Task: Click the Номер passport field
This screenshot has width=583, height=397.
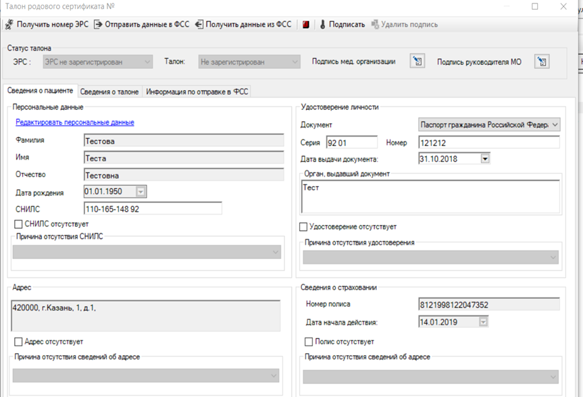Action: (489, 143)
